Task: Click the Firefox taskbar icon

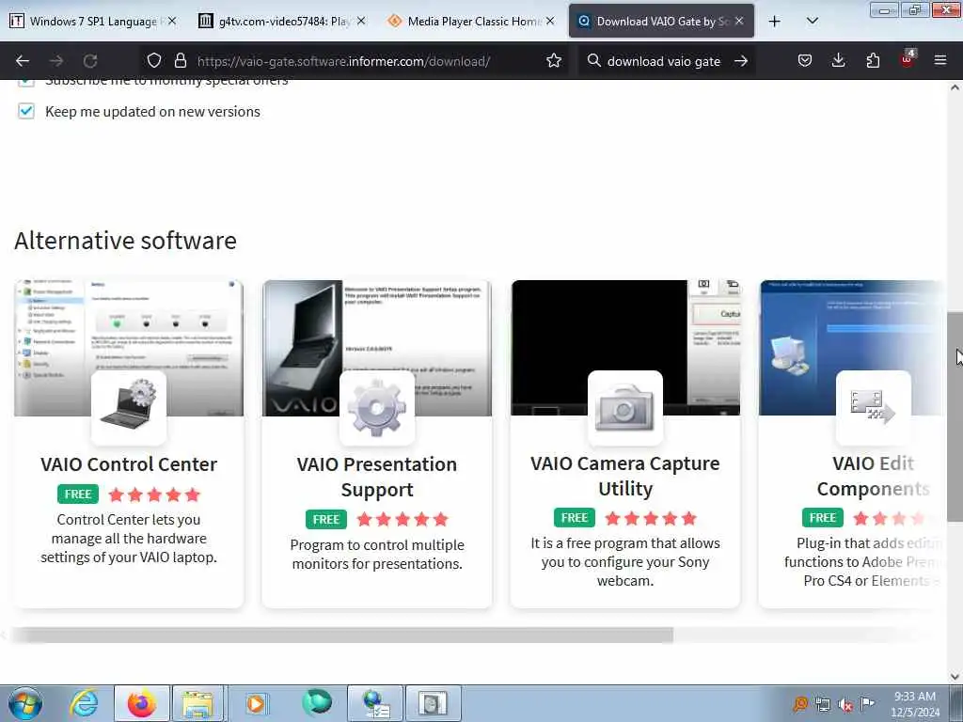Action: point(142,703)
